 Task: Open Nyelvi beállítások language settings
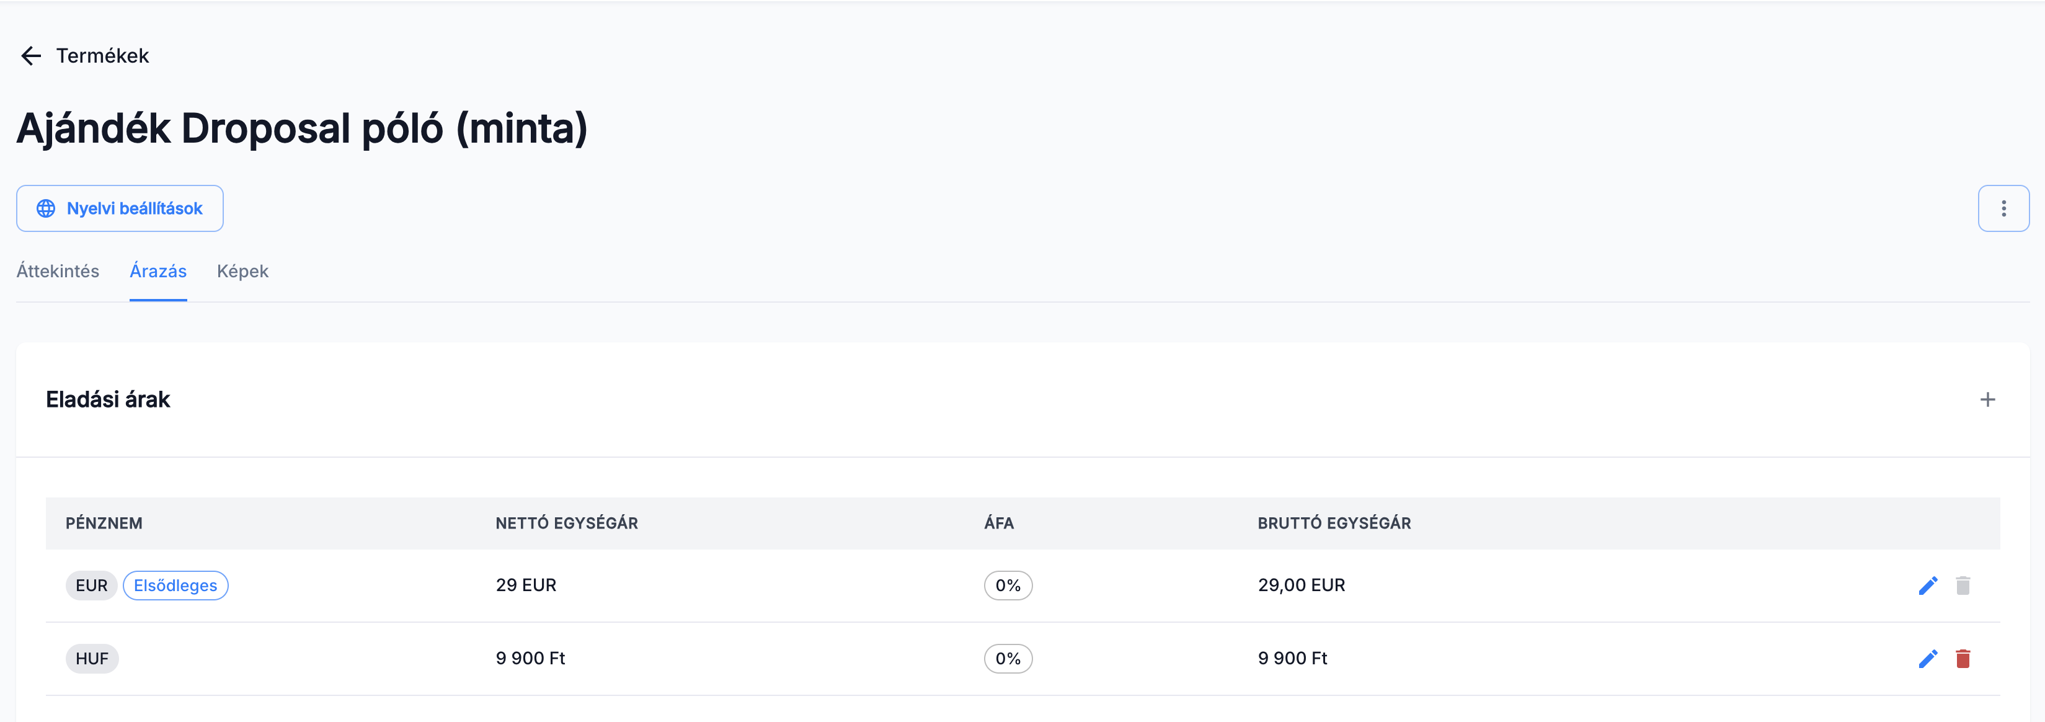coord(134,209)
